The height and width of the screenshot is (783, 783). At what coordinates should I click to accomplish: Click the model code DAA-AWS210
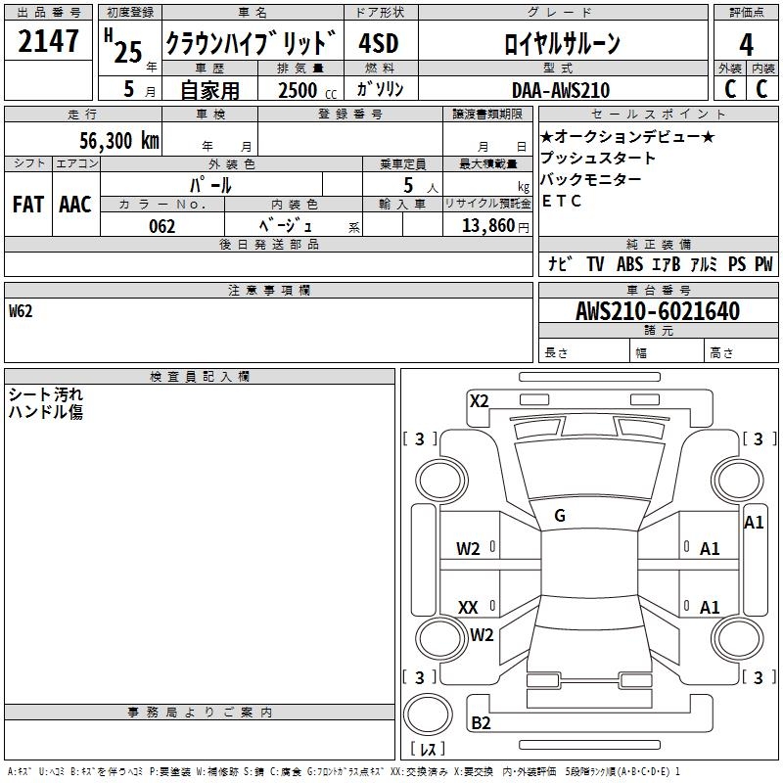click(x=560, y=90)
